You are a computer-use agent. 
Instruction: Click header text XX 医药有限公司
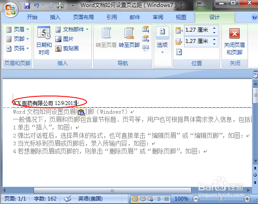pos(33,103)
